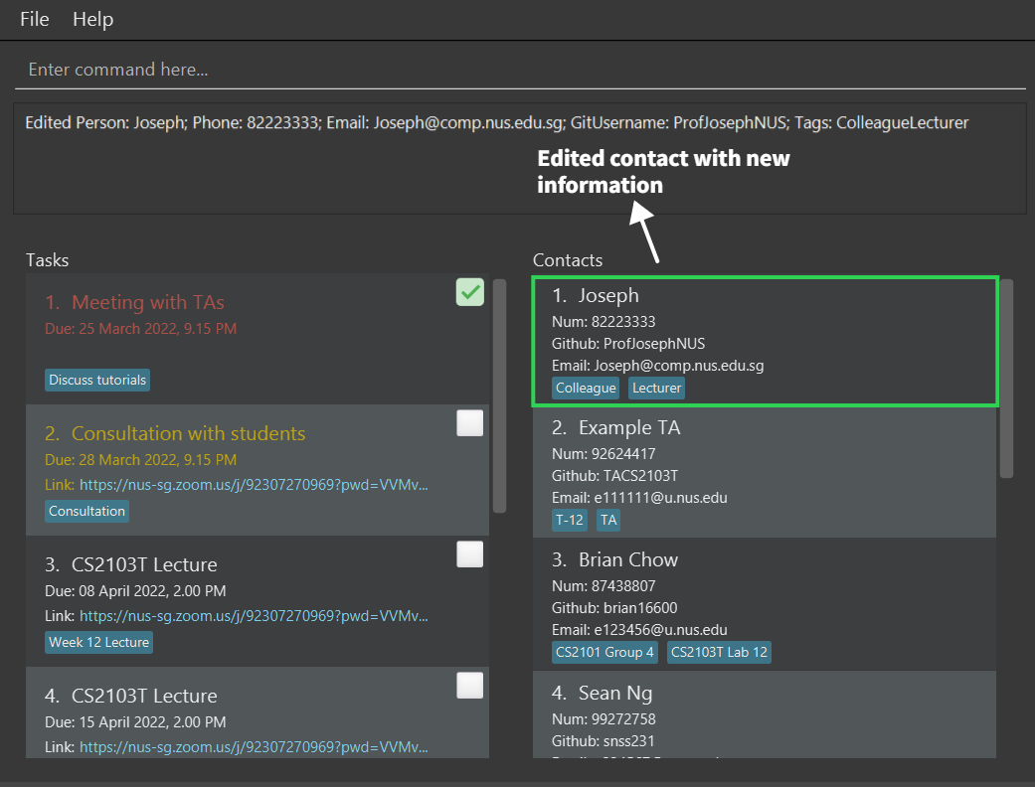This screenshot has width=1035, height=787.
Task: Click Github: TACS2103T text
Action: [615, 476]
